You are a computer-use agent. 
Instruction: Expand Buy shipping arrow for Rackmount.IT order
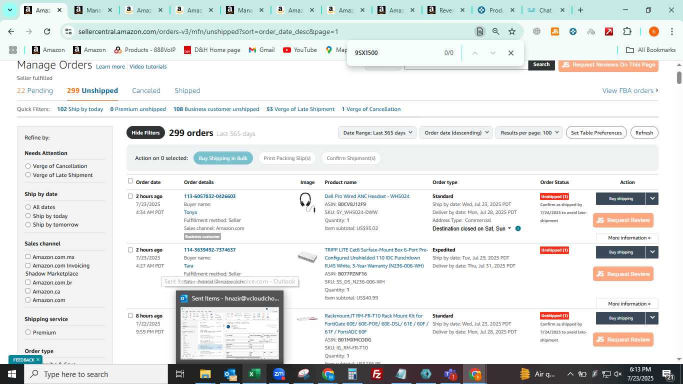point(652,318)
